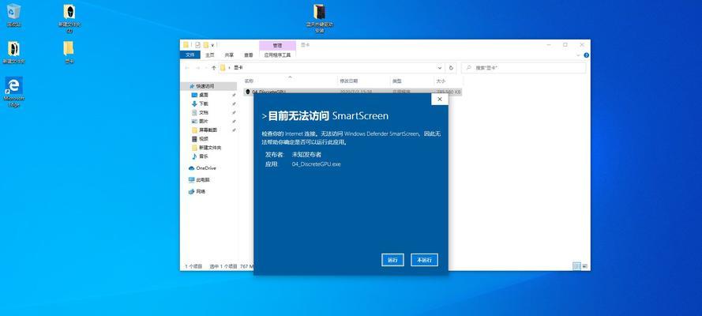Screen dimensions: 702x316
Task: Maximize the Explorer window
Action: point(565,45)
